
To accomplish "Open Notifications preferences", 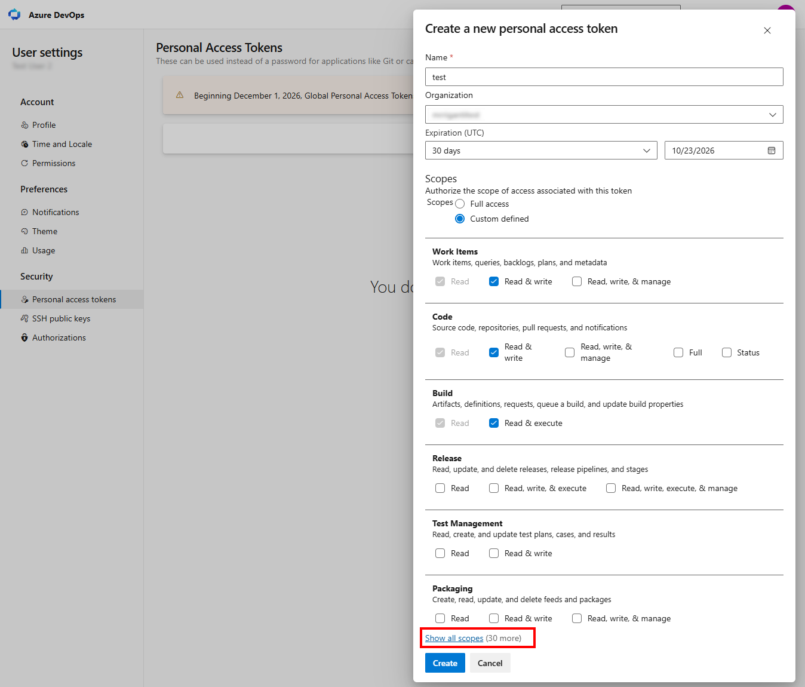I will pos(56,212).
